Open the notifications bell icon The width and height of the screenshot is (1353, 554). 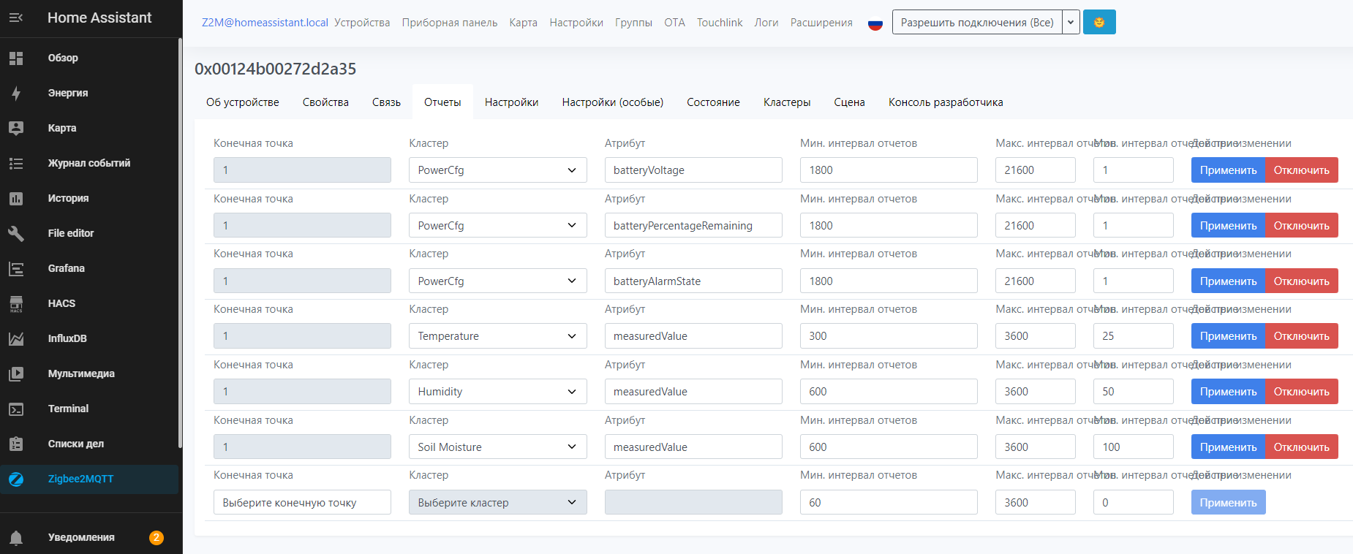16,538
